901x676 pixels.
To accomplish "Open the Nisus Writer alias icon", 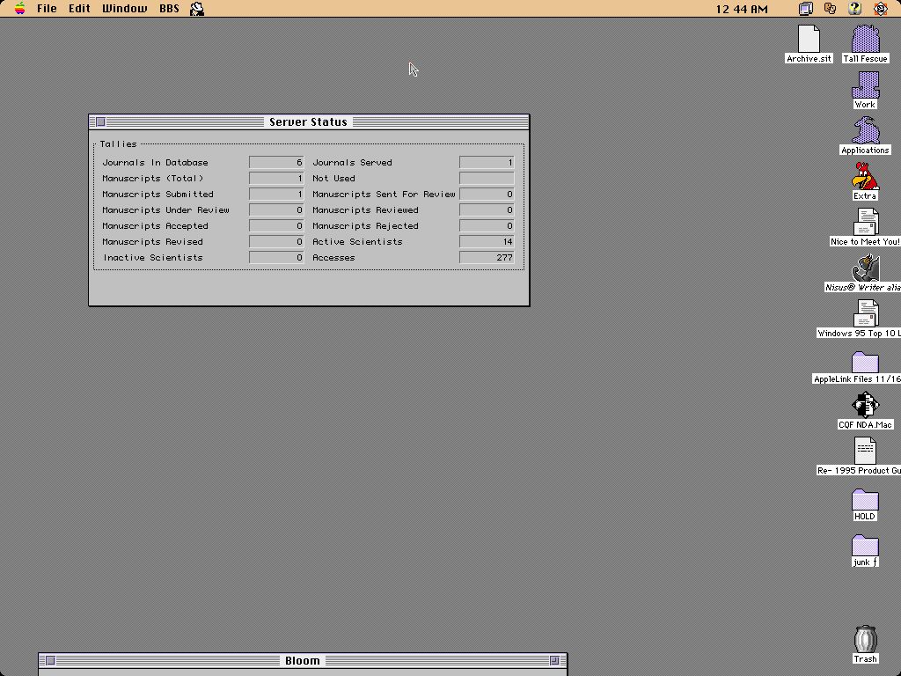I will (865, 268).
